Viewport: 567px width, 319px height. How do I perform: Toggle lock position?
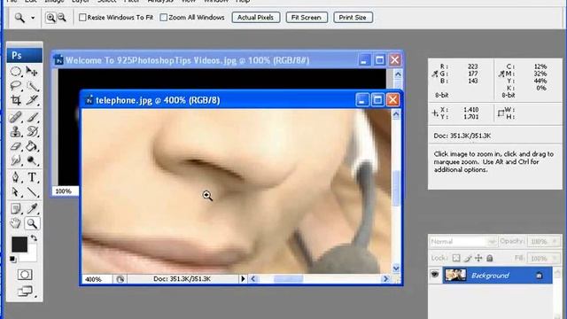(478, 258)
